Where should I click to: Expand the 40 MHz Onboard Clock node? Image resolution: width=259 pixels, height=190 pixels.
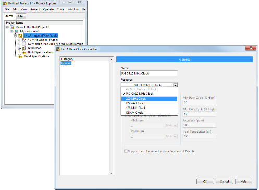(20, 40)
